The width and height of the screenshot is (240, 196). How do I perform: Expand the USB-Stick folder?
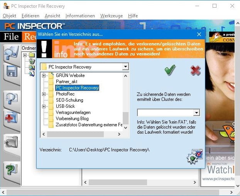click(44, 106)
